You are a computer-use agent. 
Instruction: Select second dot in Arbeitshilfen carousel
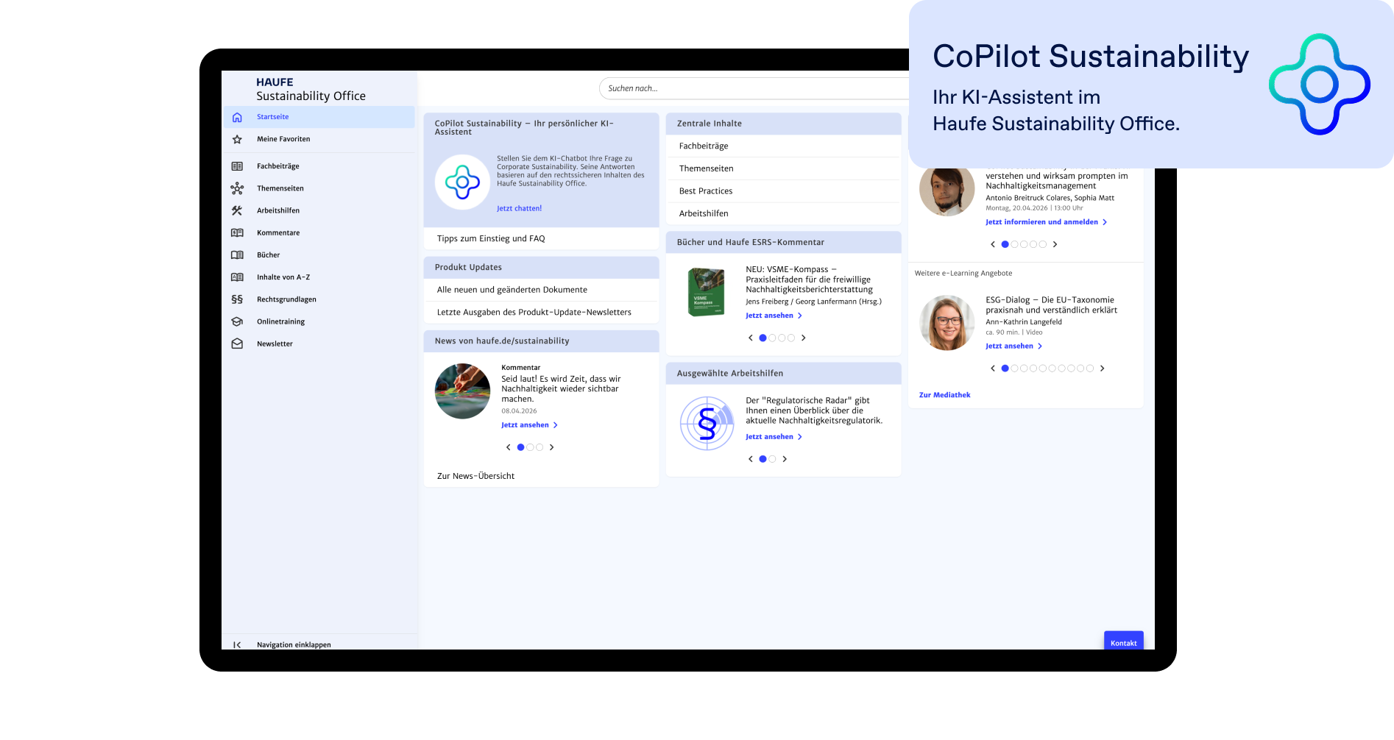pos(772,459)
